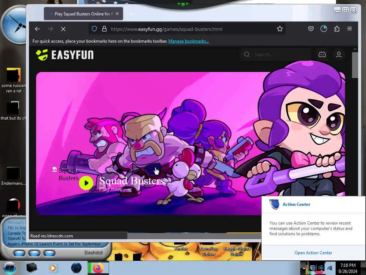Open the swirl tray icon
Screen dimensions: 366x275
(330, 268)
